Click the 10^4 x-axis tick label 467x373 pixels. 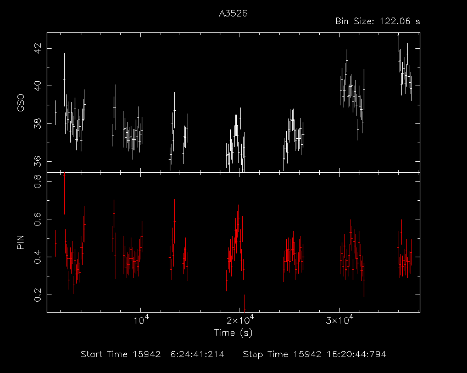coord(141,320)
